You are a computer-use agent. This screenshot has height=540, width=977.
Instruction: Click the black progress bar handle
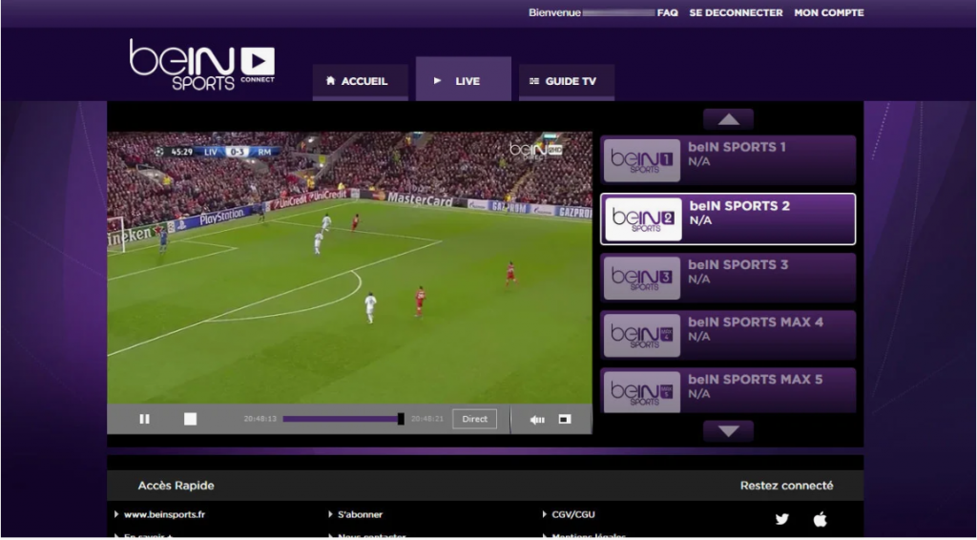tap(402, 419)
